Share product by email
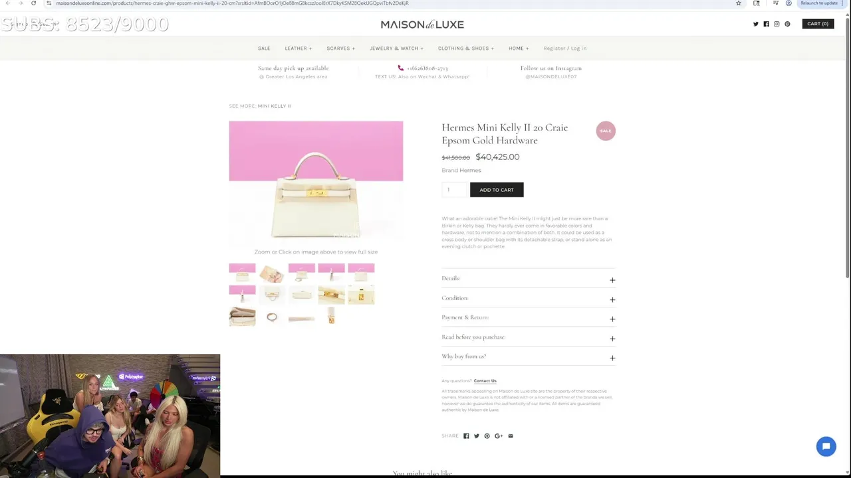Image resolution: width=851 pixels, height=478 pixels. (511, 436)
